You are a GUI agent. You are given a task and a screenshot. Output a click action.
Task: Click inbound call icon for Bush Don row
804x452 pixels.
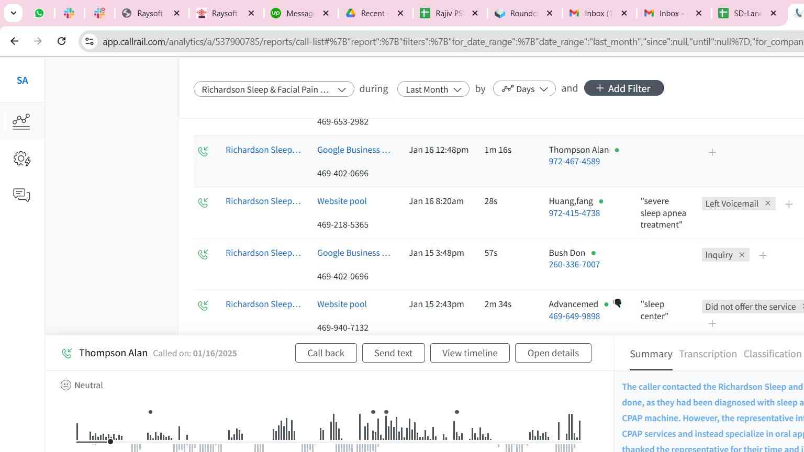[203, 254]
